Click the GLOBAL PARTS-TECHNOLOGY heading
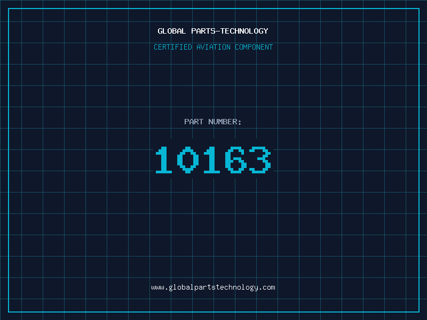 coord(213,31)
